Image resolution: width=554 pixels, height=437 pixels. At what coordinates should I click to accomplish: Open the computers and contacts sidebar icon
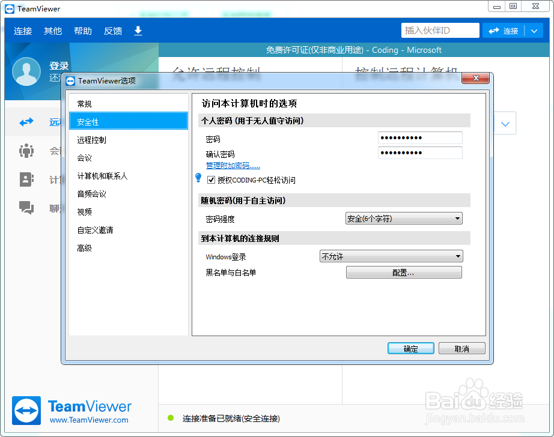[x=26, y=179]
